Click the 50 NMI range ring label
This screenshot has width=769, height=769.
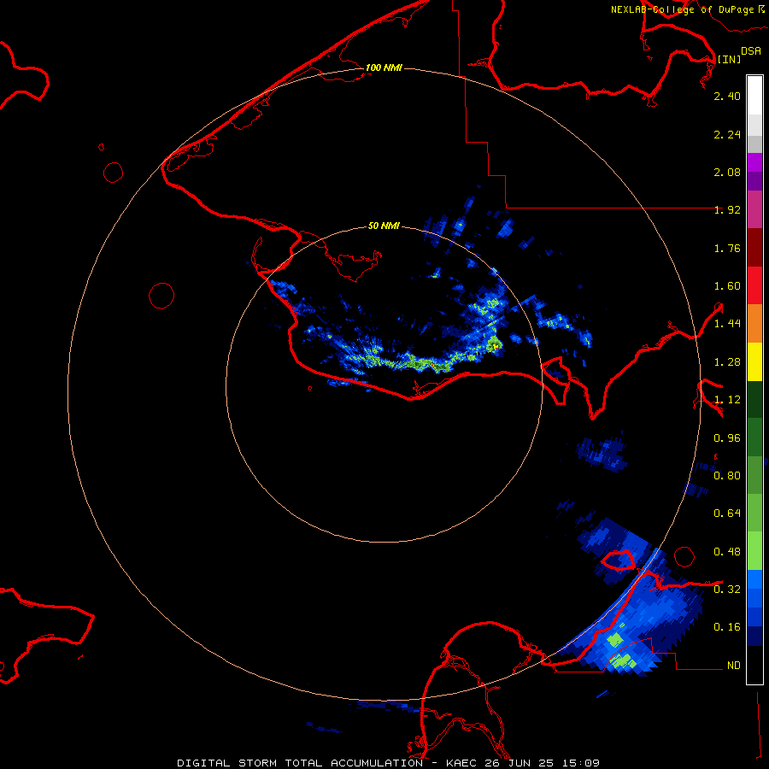[384, 226]
